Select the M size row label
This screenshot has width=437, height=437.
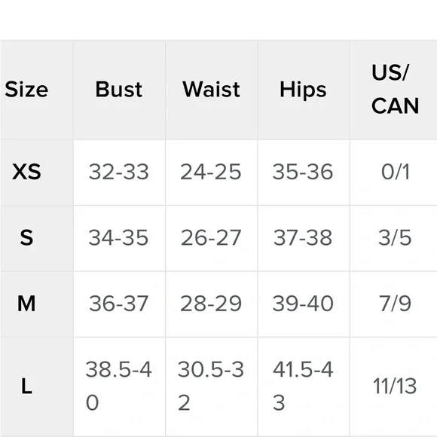[x=26, y=304]
